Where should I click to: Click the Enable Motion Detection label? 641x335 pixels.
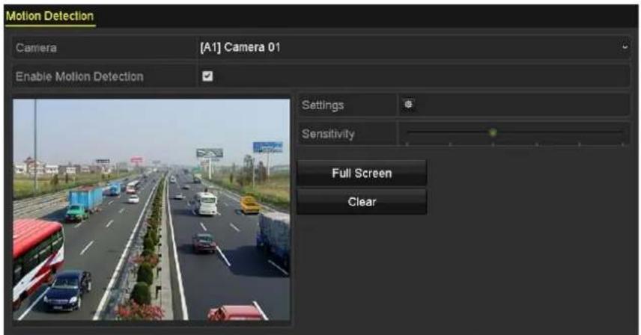pyautogui.click(x=79, y=77)
